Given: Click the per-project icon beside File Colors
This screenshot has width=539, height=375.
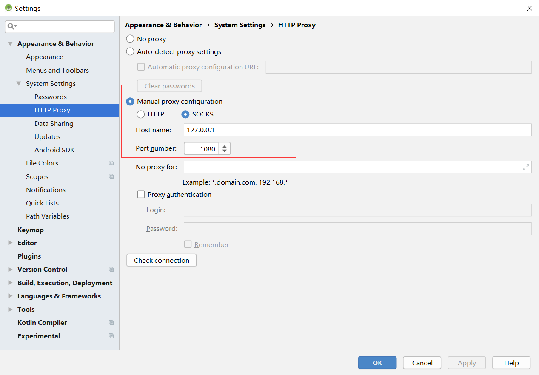Looking at the screenshot, I should pos(111,163).
